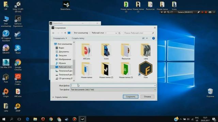Open Новая папка (2) folder in dialog
218x122 pixels.
tap(106, 70)
